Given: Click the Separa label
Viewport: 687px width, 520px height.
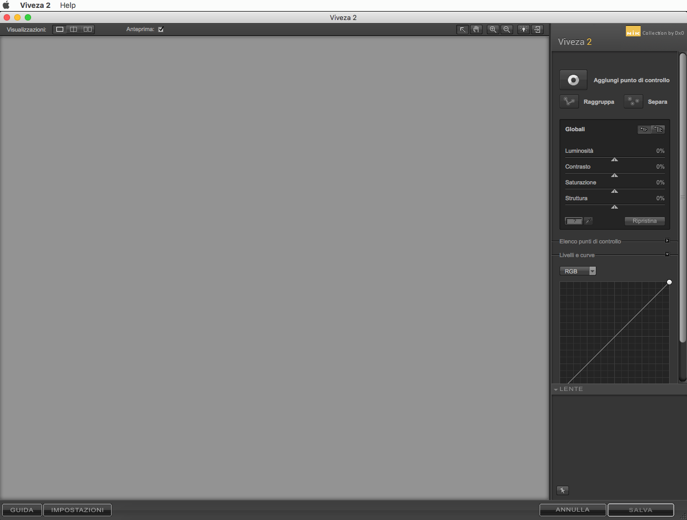Looking at the screenshot, I should (657, 102).
